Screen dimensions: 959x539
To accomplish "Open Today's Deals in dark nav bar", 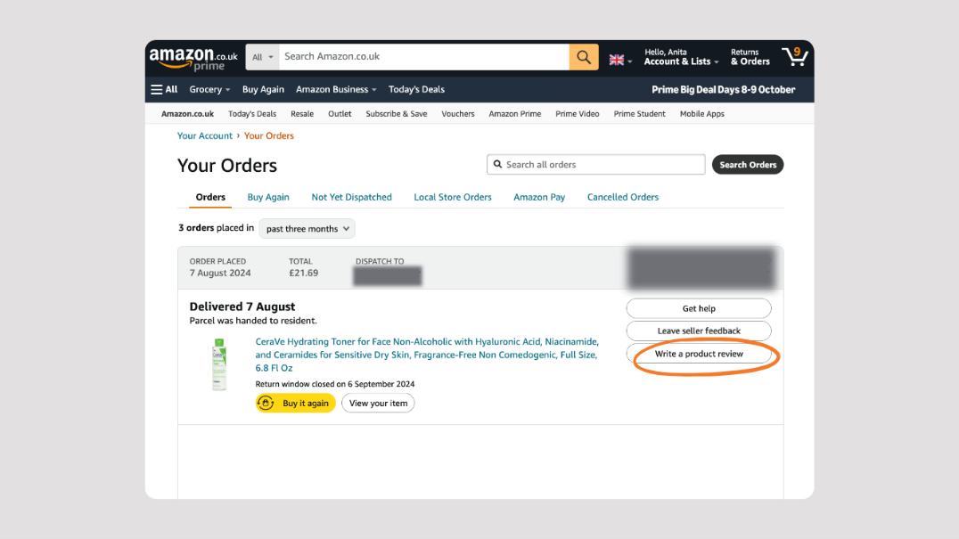I will 416,89.
